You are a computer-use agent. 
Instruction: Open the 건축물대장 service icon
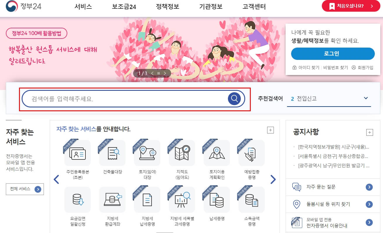[112, 153]
